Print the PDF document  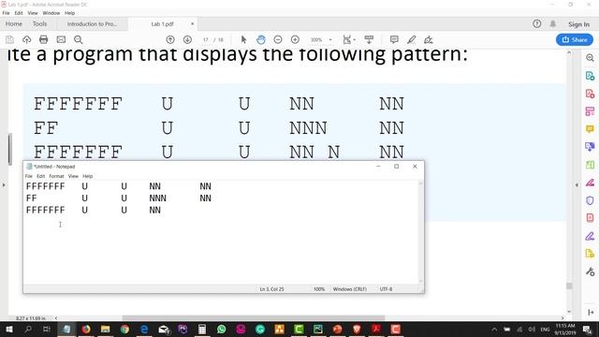click(44, 39)
